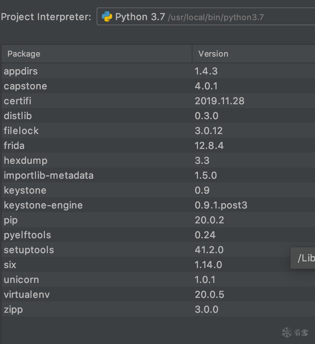This screenshot has height=344, width=315.
Task: Select the certifi package row
Action: tap(17, 101)
